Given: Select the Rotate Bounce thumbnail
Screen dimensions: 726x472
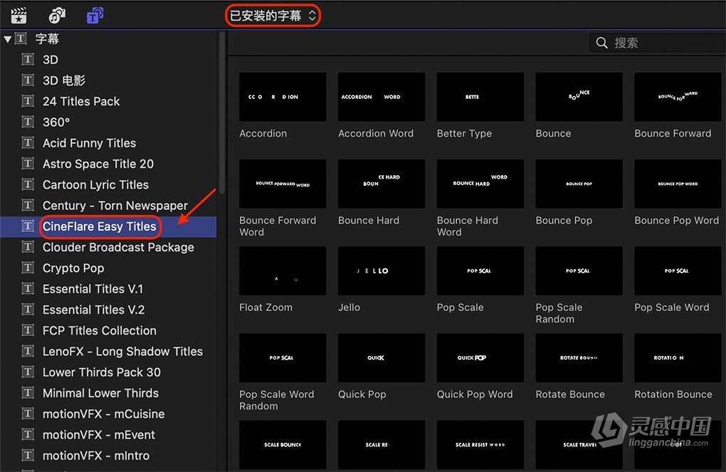Looking at the screenshot, I should (579, 358).
